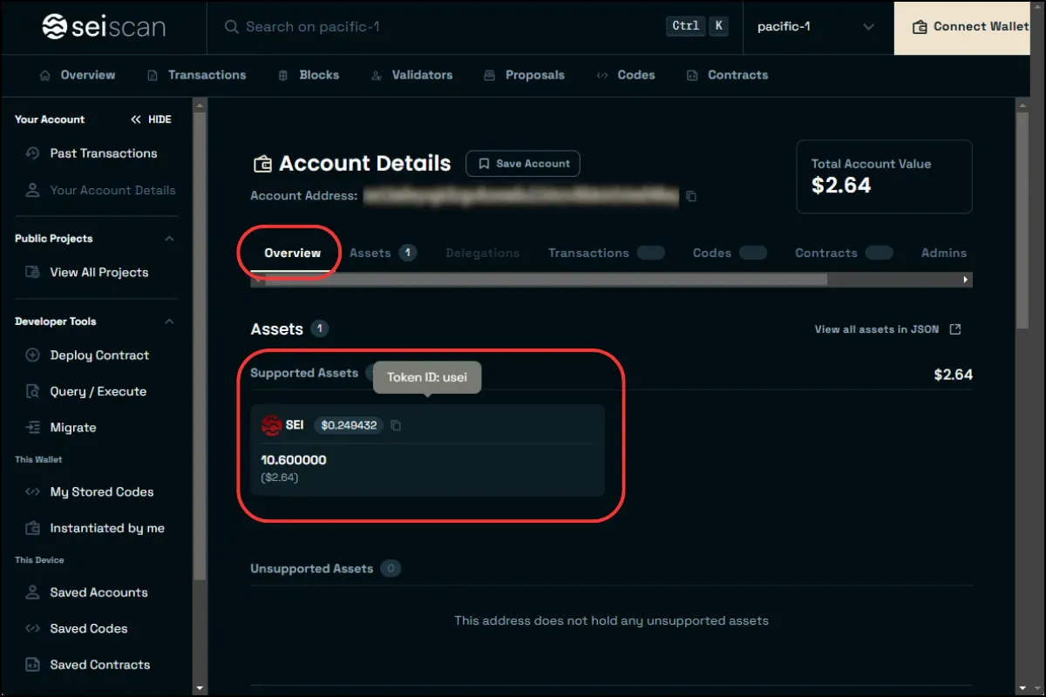
Task: Click the Migrate icon
Action: [x=32, y=428]
